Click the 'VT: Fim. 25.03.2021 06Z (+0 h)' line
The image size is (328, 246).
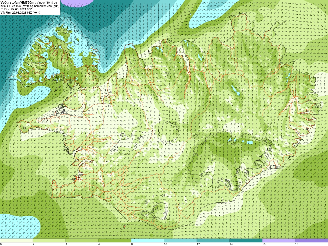(x=20, y=13)
